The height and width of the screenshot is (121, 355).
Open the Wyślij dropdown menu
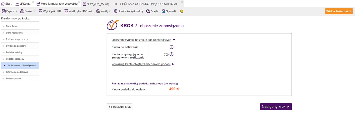(110, 11)
